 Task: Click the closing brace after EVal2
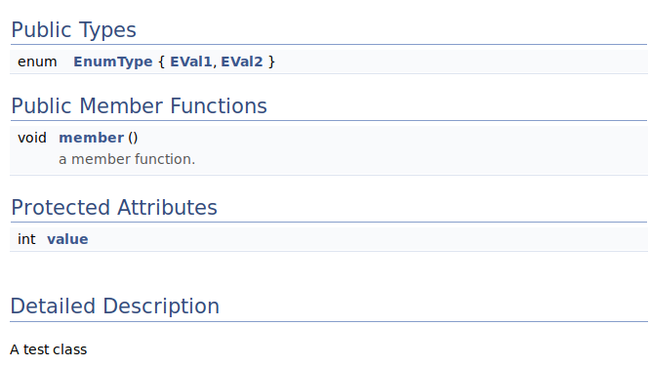pos(271,61)
